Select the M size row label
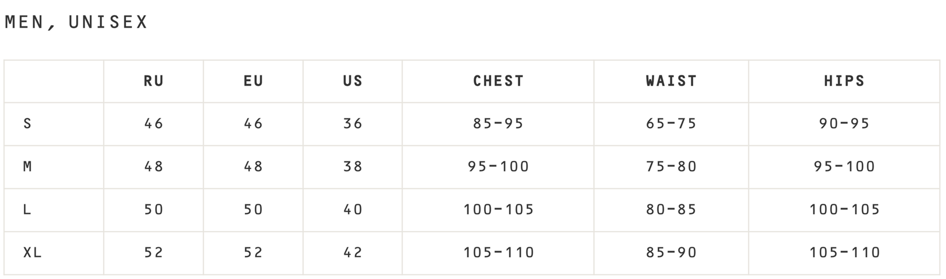The height and width of the screenshot is (279, 946). point(28,167)
